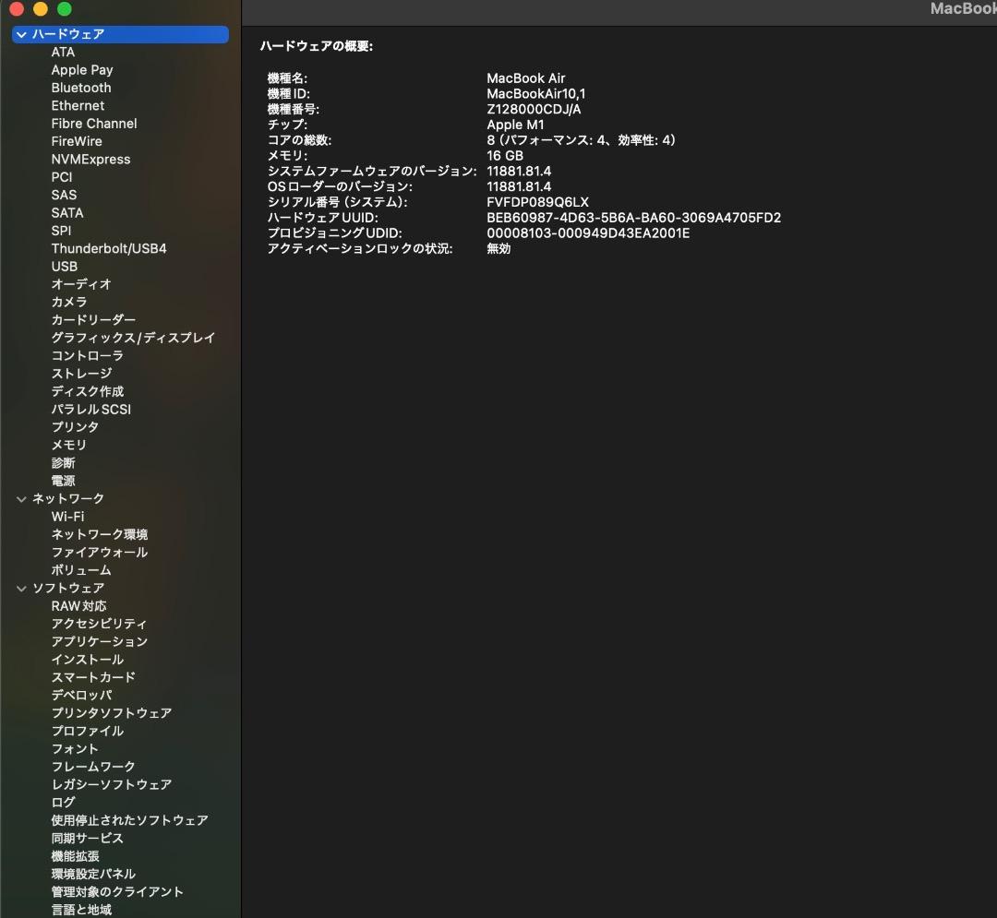Select the メモリ sidebar item
The height and width of the screenshot is (918, 997).
(69, 445)
